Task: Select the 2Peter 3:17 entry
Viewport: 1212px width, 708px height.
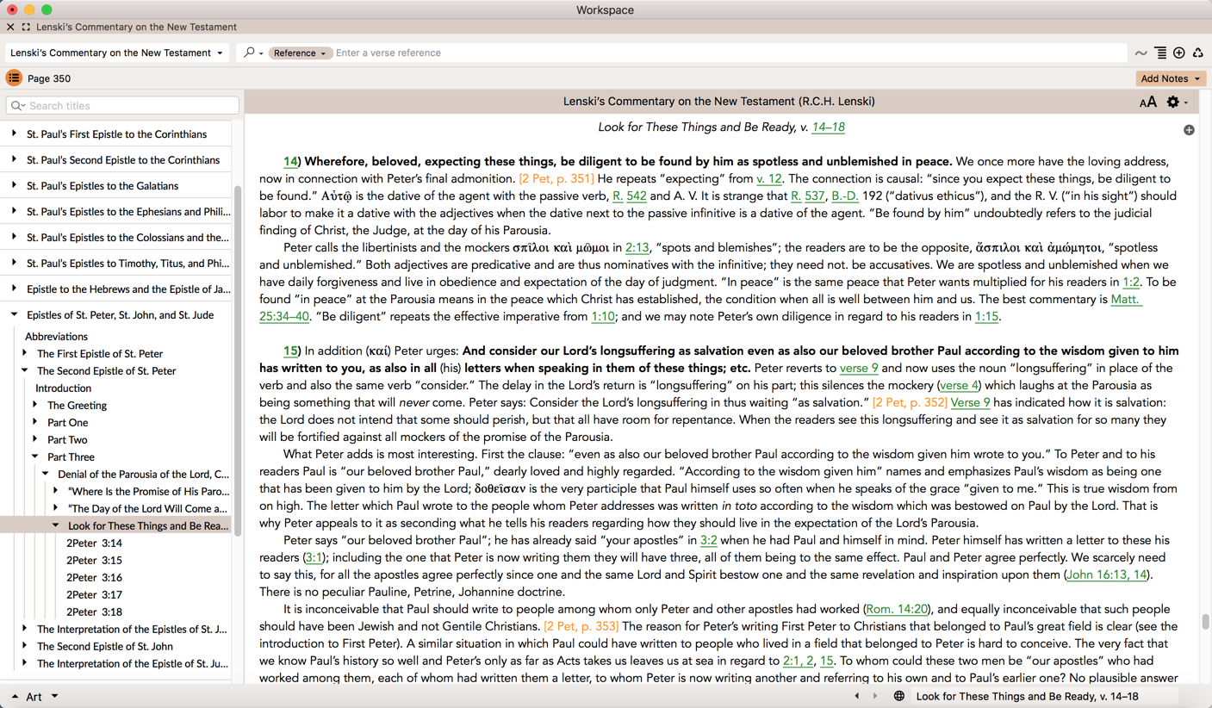Action: click(94, 595)
